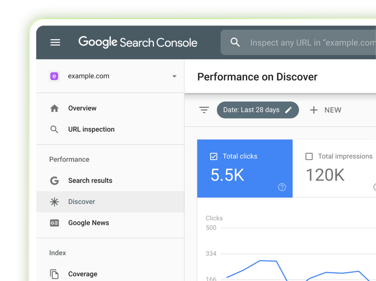Click the Total impressions 120K value

(x=325, y=175)
